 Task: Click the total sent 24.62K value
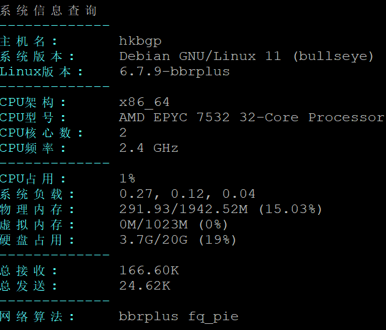point(145,286)
